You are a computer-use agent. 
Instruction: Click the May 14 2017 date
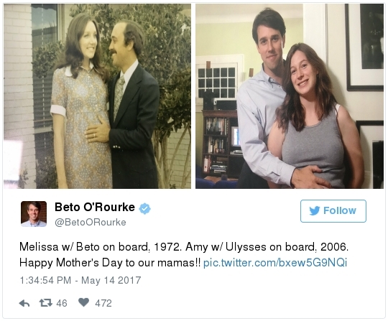tap(111, 280)
